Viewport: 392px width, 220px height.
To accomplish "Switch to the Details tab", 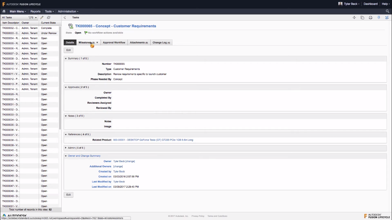I will 70,43.
